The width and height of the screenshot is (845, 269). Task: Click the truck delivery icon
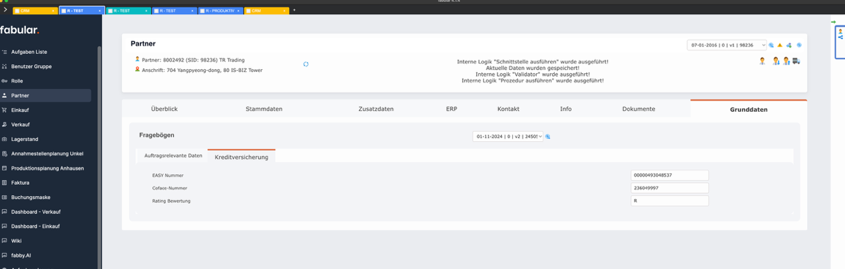[796, 61]
